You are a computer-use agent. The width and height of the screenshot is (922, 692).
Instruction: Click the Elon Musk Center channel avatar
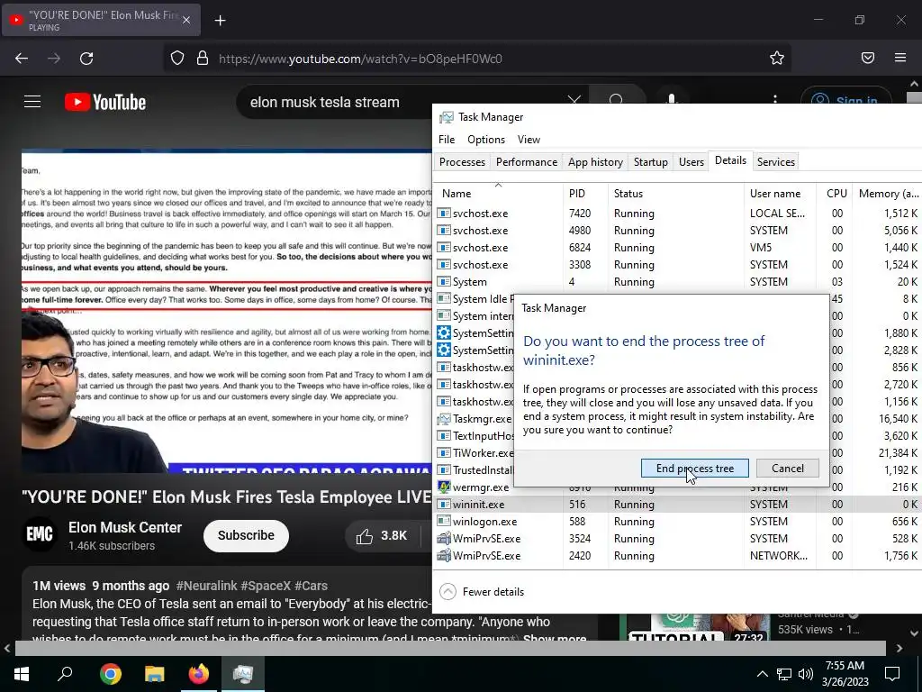click(40, 534)
